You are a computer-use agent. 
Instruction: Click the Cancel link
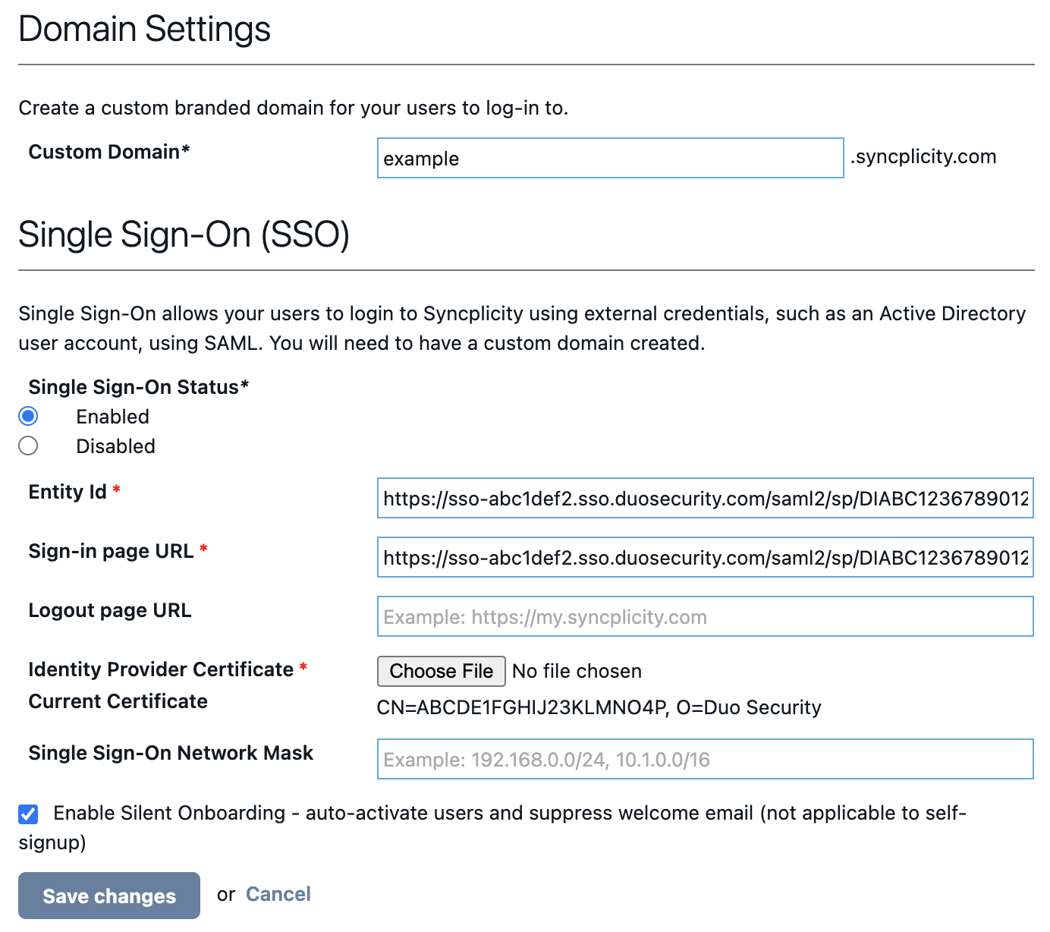pos(278,894)
